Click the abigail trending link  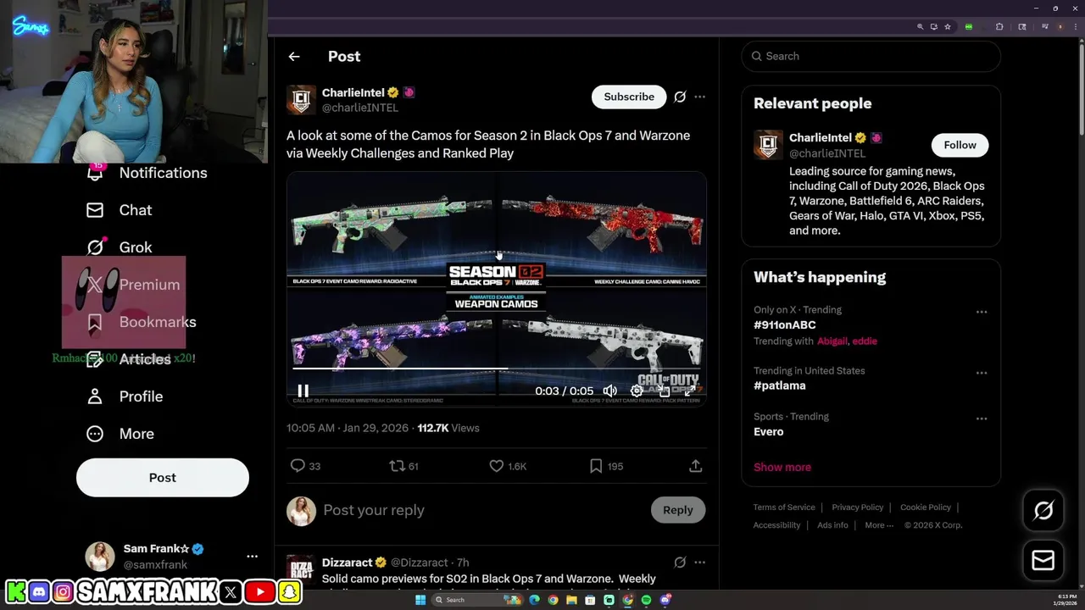(x=832, y=341)
